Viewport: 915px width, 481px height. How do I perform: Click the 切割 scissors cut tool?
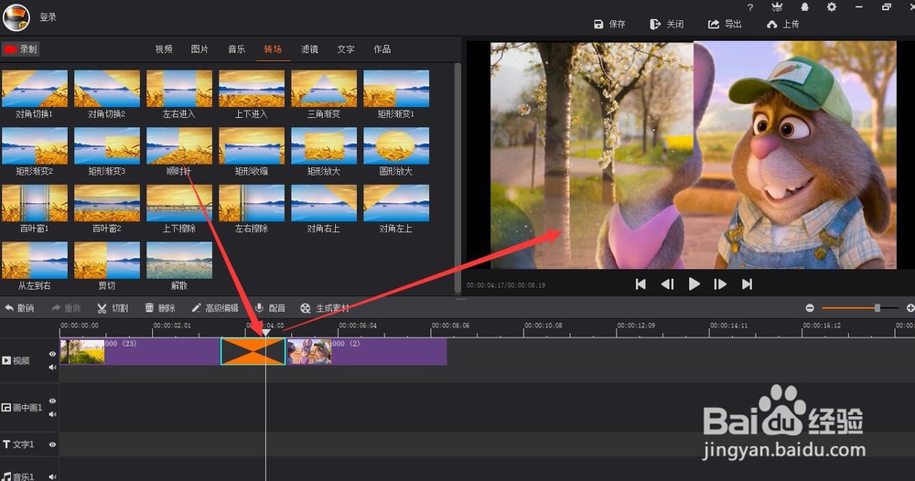(x=113, y=308)
